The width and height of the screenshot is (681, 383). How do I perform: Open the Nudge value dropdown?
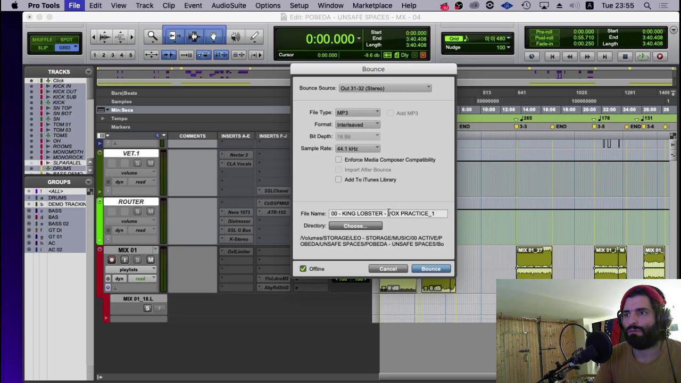pos(508,47)
